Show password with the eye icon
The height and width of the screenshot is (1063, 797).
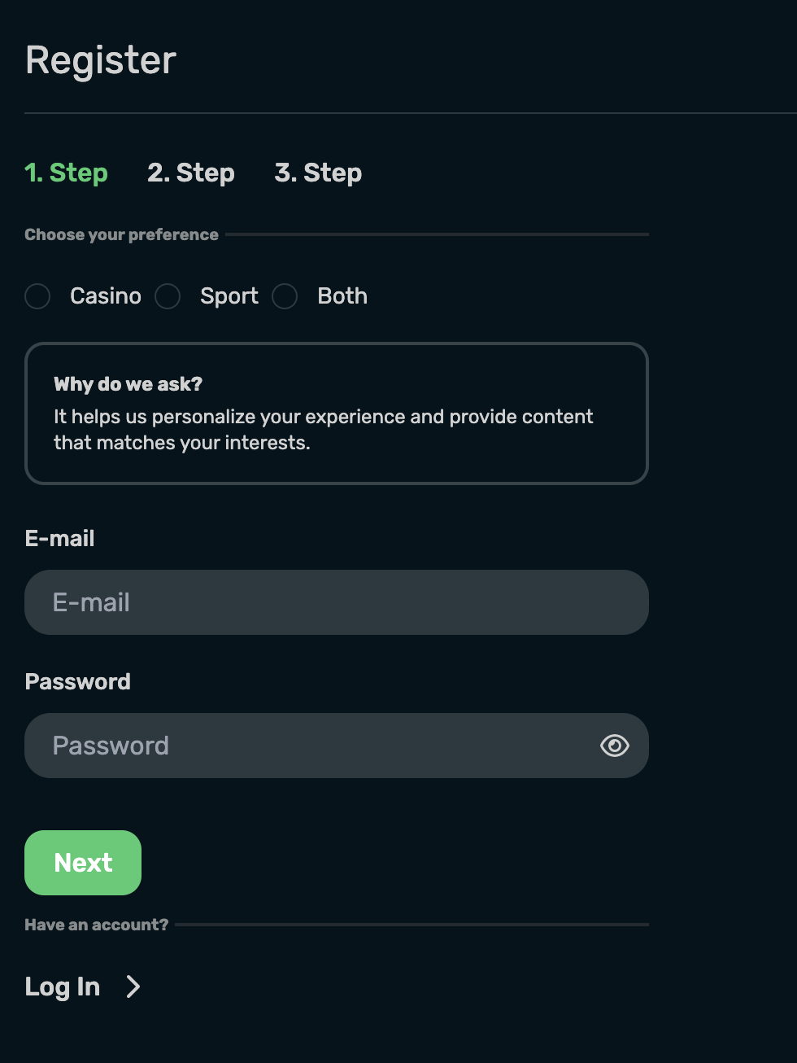pos(615,746)
